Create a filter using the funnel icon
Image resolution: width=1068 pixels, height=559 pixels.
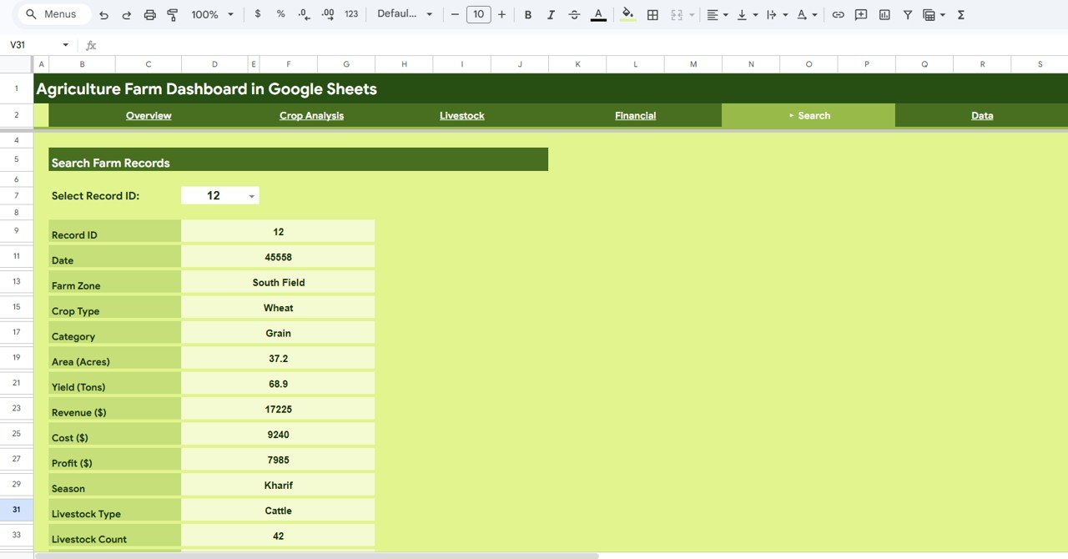pos(907,14)
